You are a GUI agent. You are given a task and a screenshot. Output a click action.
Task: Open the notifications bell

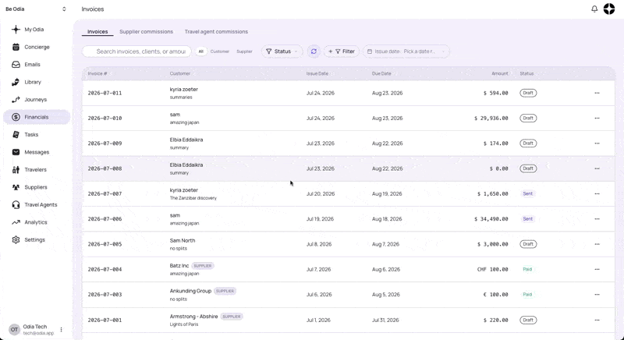594,9
